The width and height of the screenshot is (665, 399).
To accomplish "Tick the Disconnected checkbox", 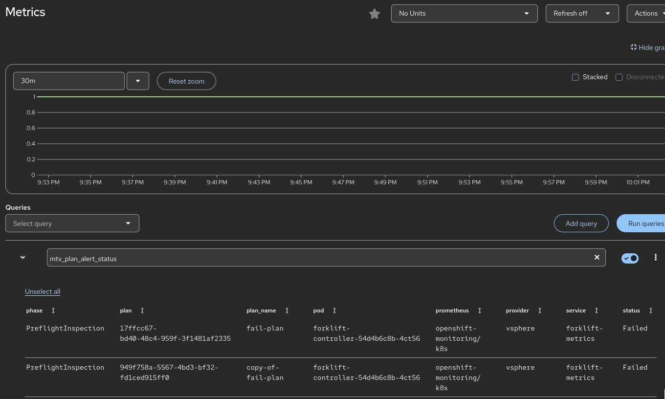I will (619, 77).
